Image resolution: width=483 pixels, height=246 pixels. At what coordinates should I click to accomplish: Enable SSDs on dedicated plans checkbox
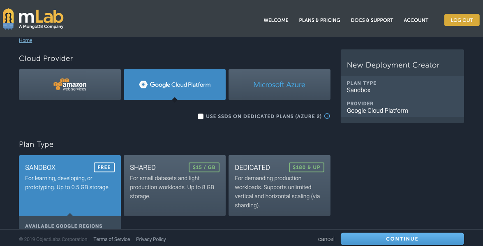(200, 116)
